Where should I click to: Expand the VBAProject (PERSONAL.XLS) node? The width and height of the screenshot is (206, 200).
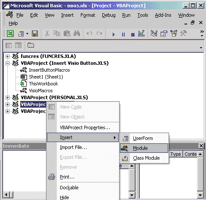point(7,97)
